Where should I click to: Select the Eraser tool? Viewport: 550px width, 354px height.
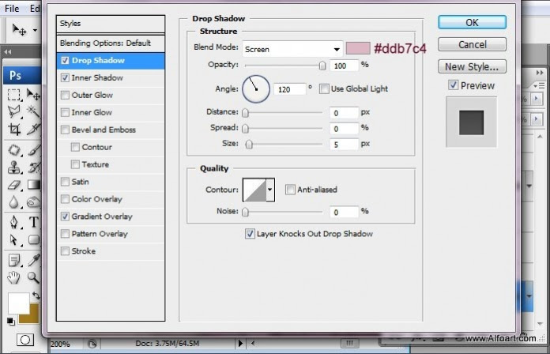(14, 185)
